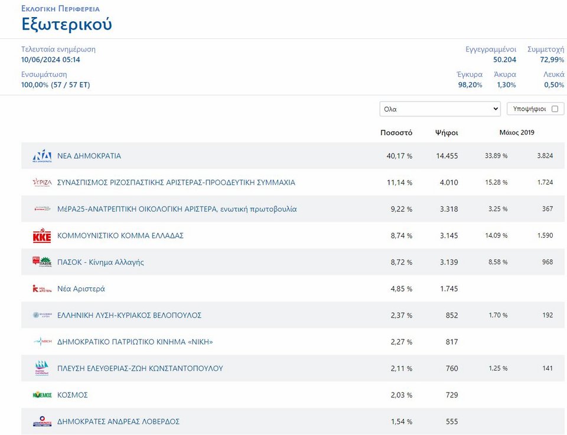Click the 11,14 % percentage

coord(400,182)
